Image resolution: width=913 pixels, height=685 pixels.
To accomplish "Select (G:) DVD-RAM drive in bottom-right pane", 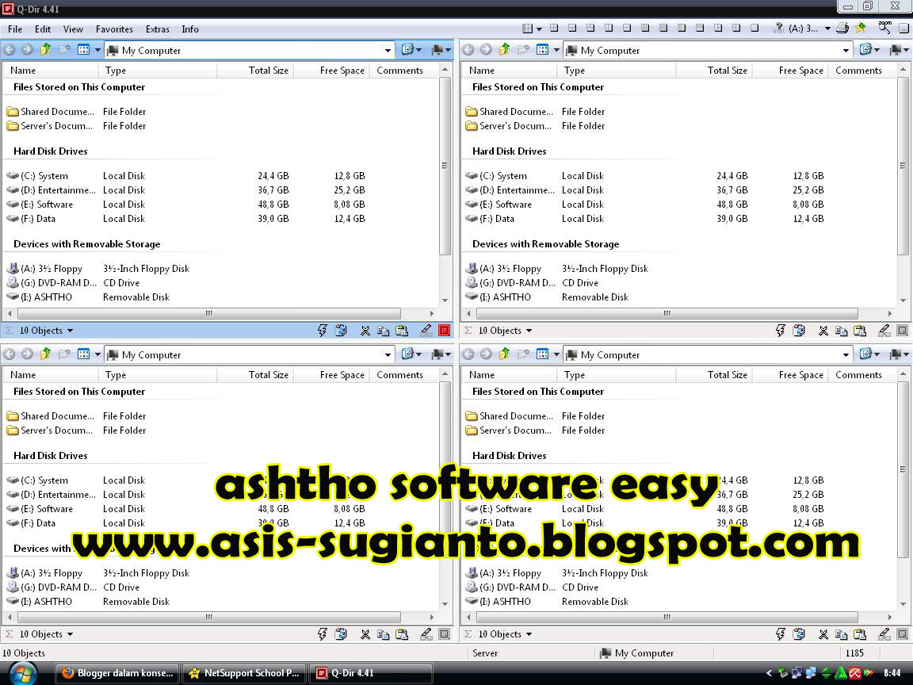I will click(x=510, y=587).
